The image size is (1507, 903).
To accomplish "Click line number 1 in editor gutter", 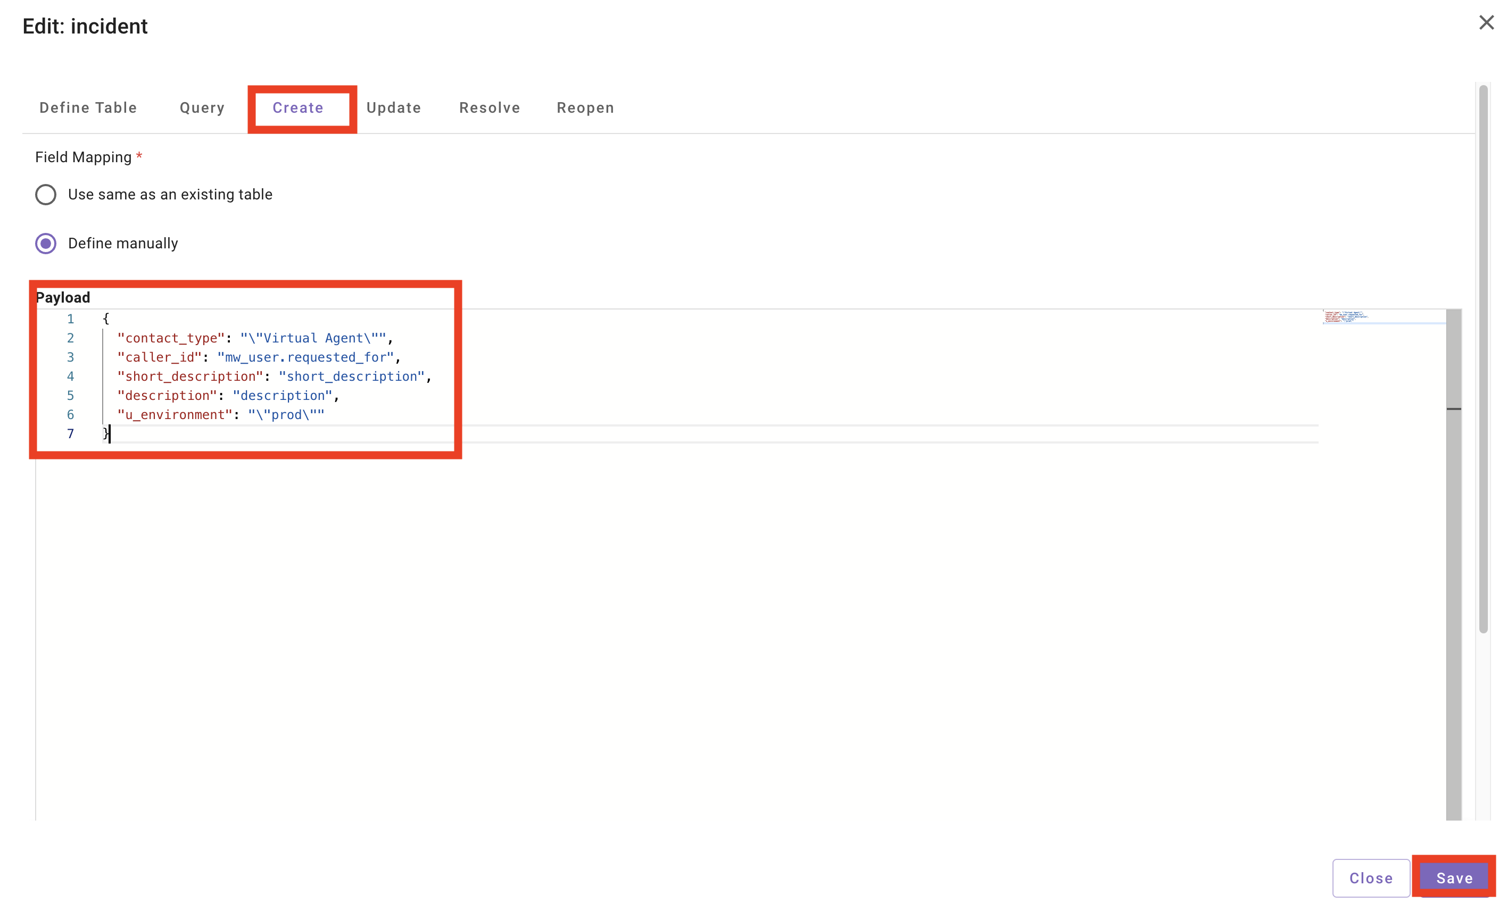I will click(x=71, y=319).
